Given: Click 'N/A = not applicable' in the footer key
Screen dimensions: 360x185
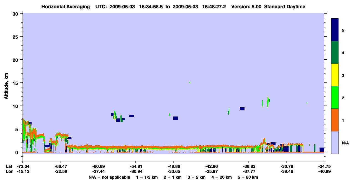Looking at the screenshot, I should tap(109, 177).
